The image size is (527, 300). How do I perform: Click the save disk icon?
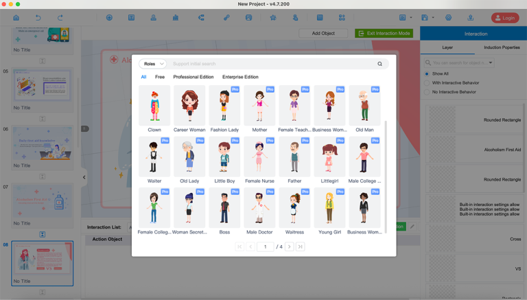coord(425,18)
